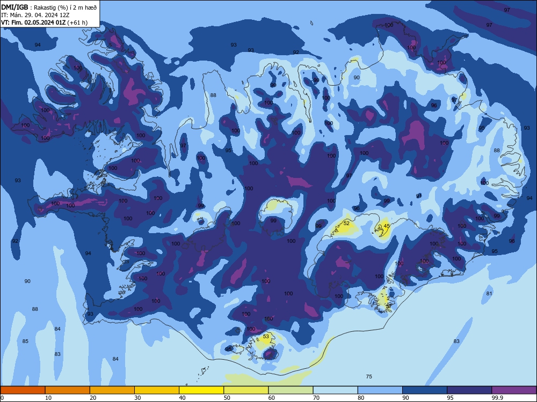Click the amber 20–30 legend swatch
The width and height of the screenshot is (537, 402).
pos(112,390)
